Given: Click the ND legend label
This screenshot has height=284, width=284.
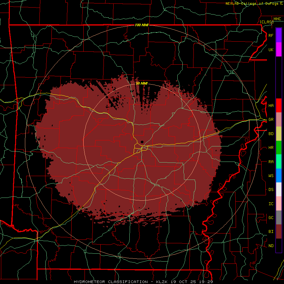Looking at the screenshot, I should (x=271, y=246).
